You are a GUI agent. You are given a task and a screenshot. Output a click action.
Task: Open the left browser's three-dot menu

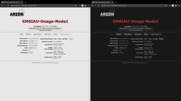(89, 6)
